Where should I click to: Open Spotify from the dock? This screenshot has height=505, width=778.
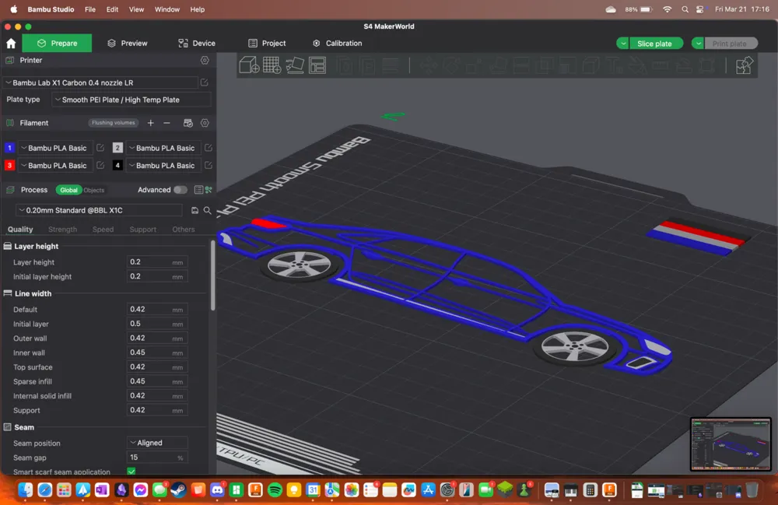[x=275, y=490]
